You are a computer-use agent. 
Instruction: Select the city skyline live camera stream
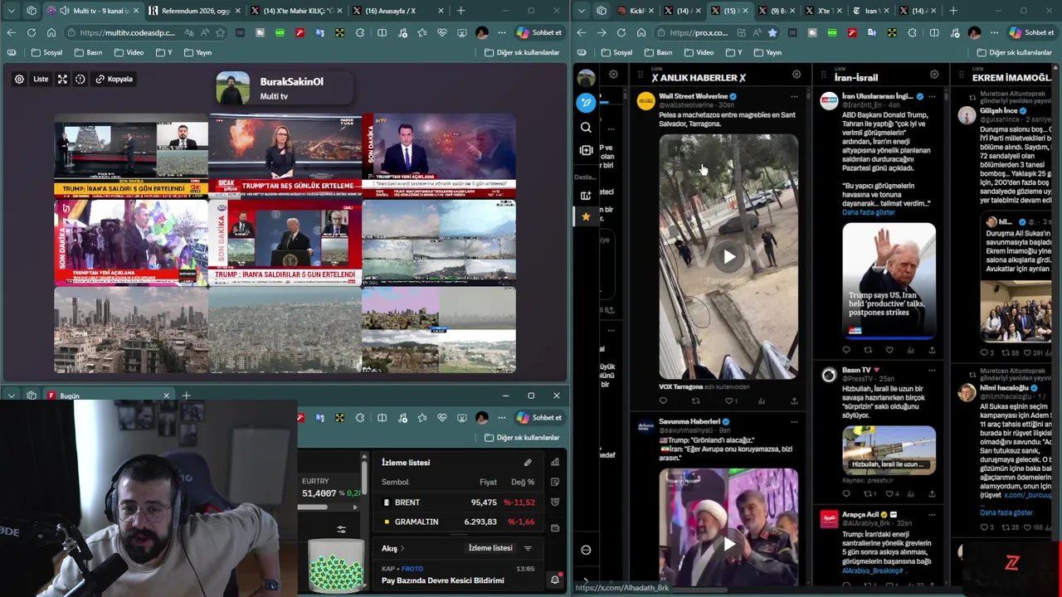[x=131, y=330]
